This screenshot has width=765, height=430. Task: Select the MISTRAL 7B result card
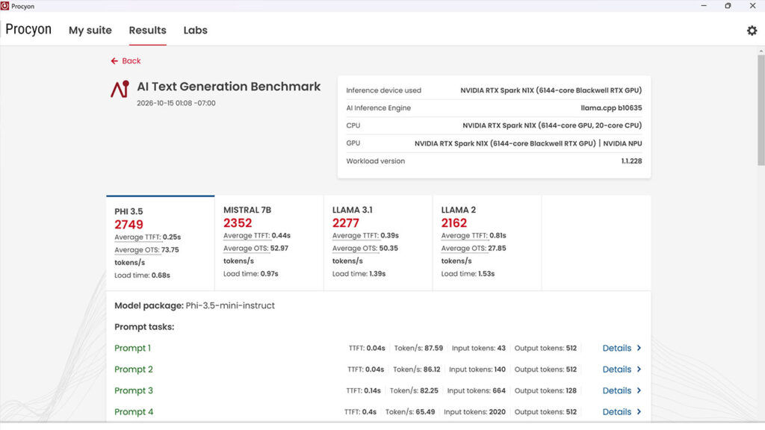click(x=269, y=243)
